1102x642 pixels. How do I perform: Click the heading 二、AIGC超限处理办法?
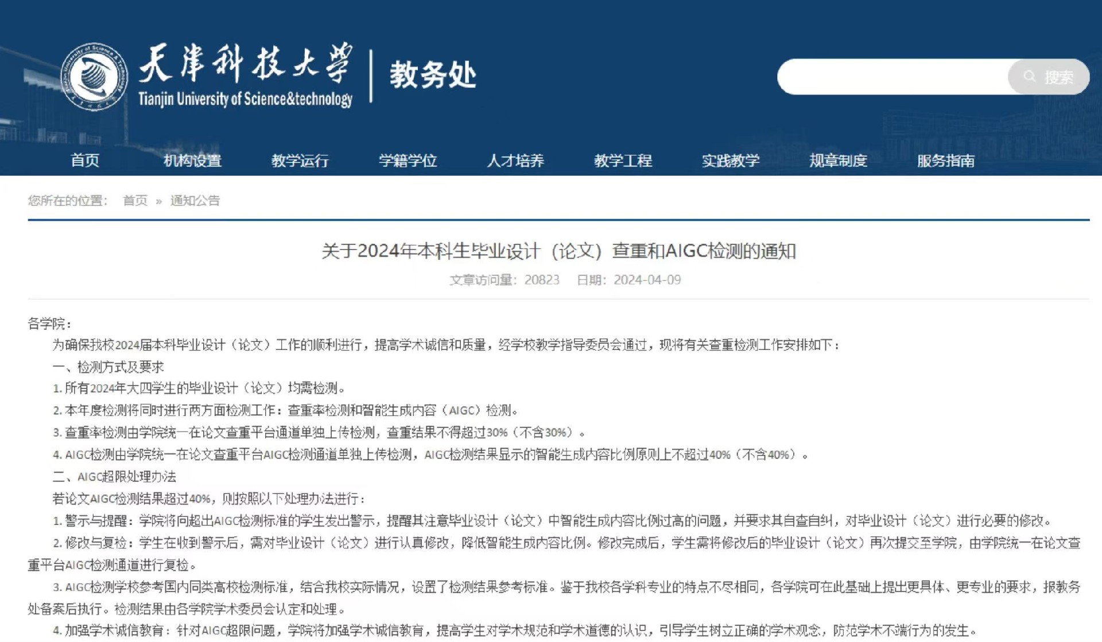point(114,476)
